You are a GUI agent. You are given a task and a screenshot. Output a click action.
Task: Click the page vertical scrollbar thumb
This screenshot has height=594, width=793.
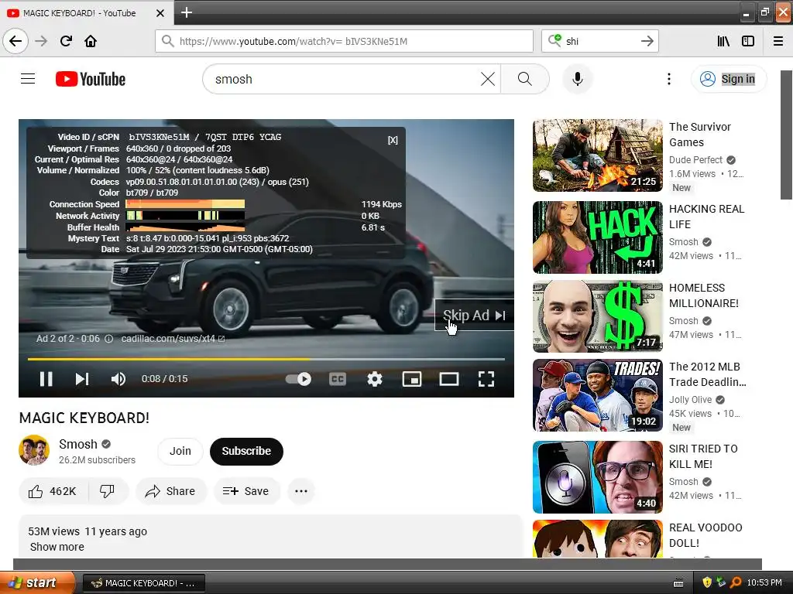[786, 135]
